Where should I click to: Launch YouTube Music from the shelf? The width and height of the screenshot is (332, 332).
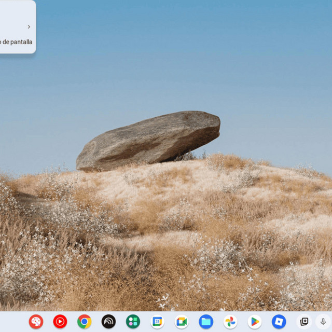point(60,322)
